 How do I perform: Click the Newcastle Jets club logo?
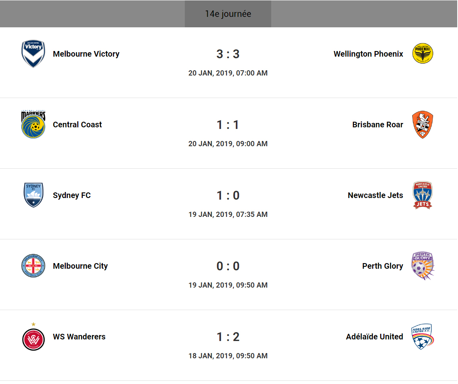tap(423, 195)
